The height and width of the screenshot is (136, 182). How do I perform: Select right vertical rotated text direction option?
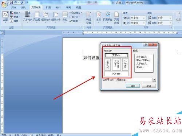coord(125,65)
